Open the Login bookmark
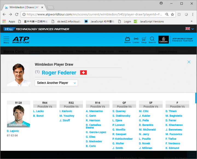 pos(125,22)
